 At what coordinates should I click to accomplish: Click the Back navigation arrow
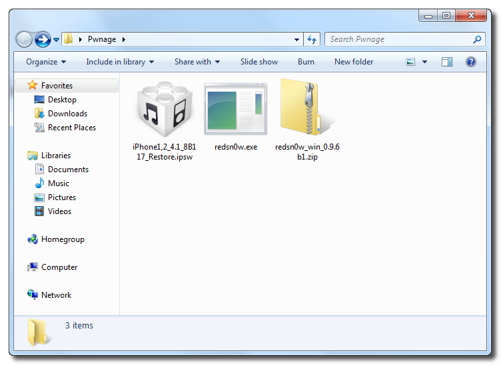[x=24, y=39]
